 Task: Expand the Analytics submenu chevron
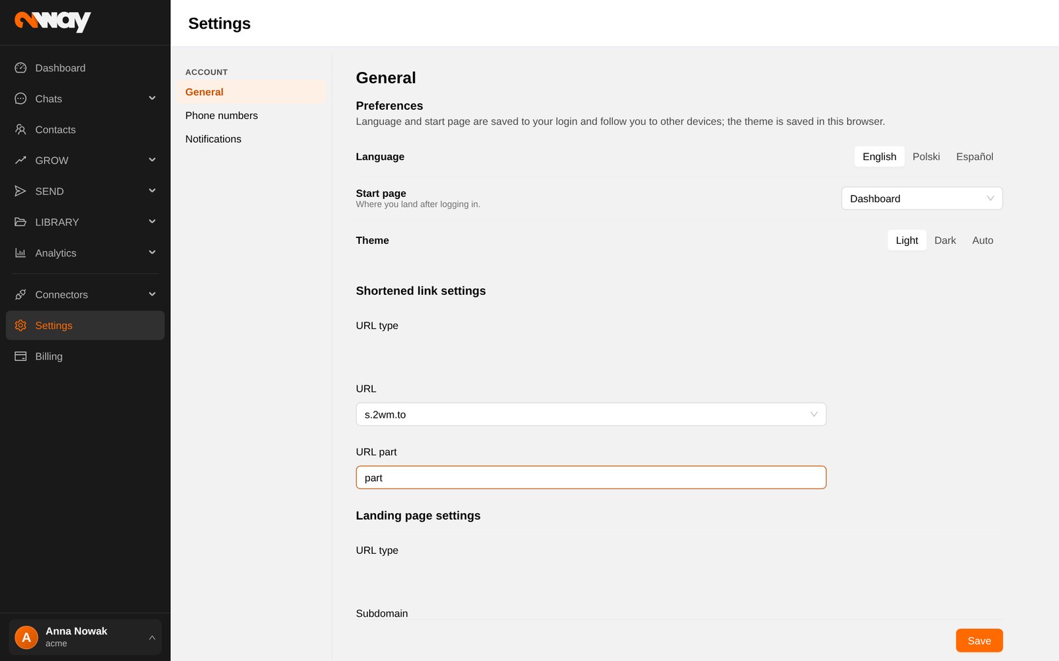(x=152, y=253)
